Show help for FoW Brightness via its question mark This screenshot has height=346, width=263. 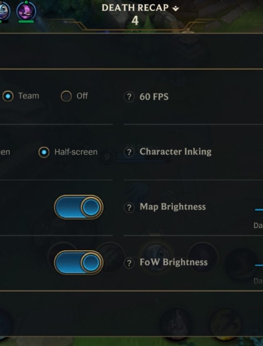[129, 263]
